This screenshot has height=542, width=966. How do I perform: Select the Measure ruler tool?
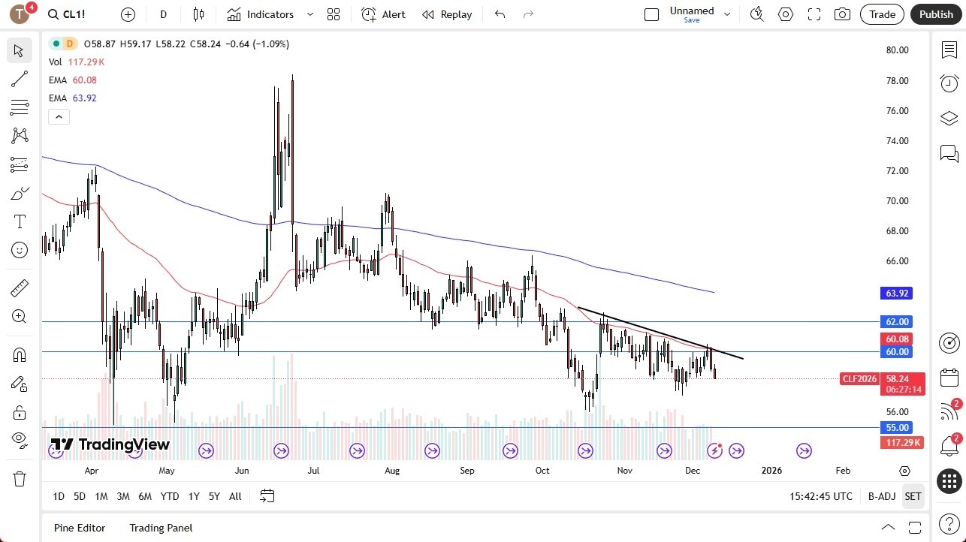click(20, 288)
